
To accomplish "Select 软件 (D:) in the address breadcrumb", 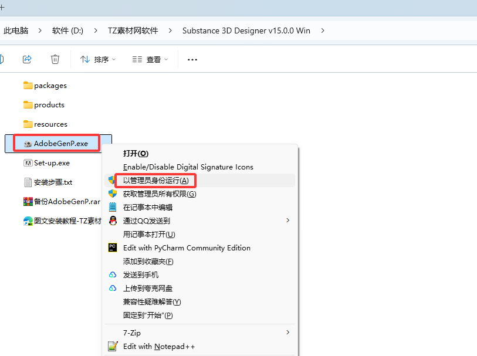I will (x=67, y=30).
